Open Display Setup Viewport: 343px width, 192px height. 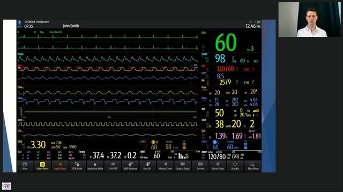[x=183, y=166]
